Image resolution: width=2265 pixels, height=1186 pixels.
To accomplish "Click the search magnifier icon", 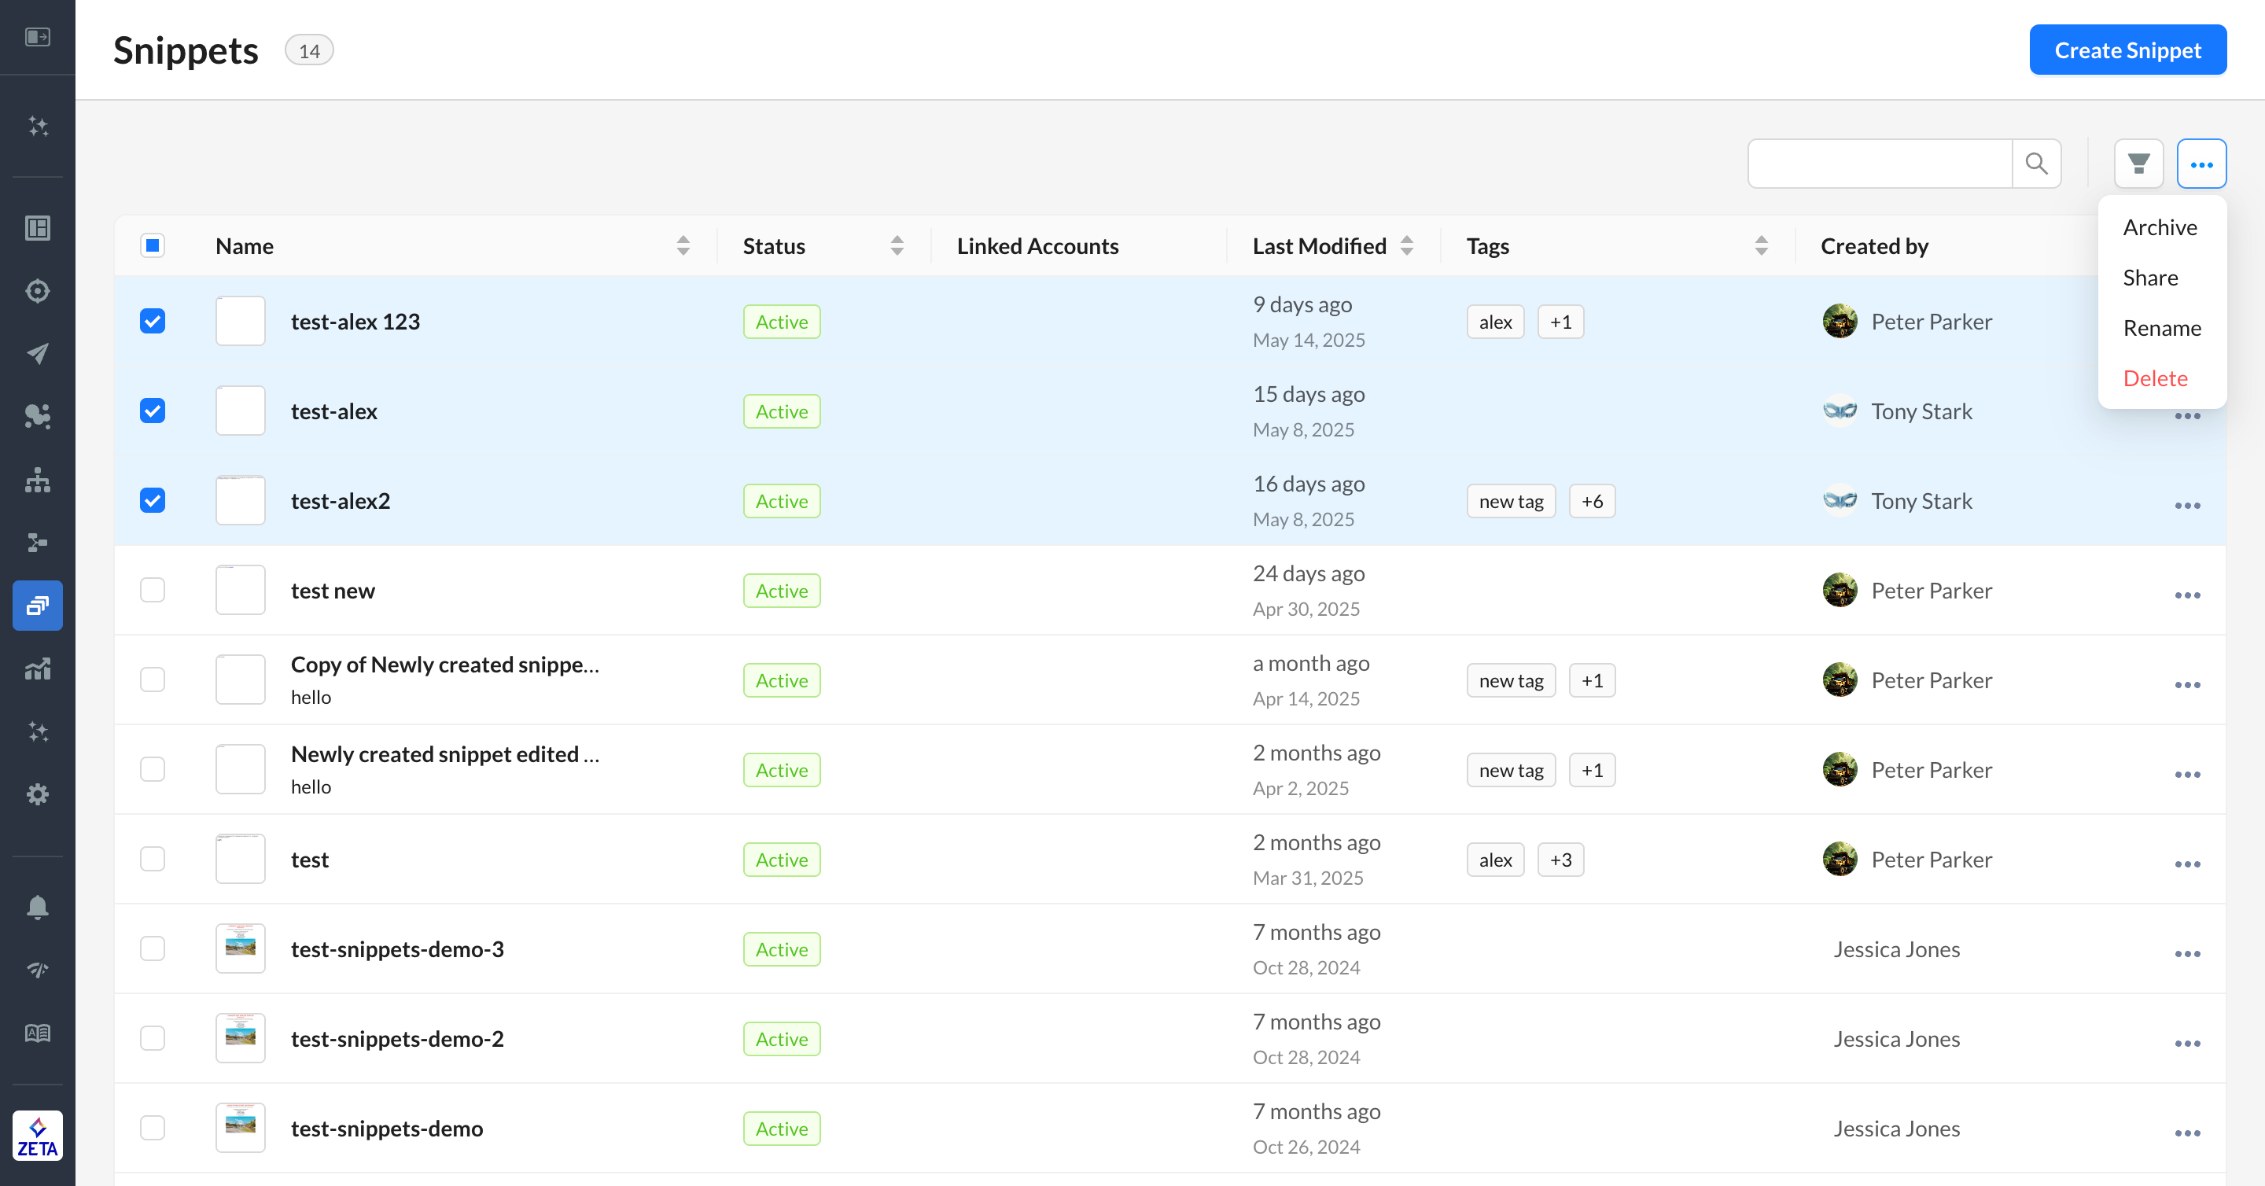I will coord(2036,164).
